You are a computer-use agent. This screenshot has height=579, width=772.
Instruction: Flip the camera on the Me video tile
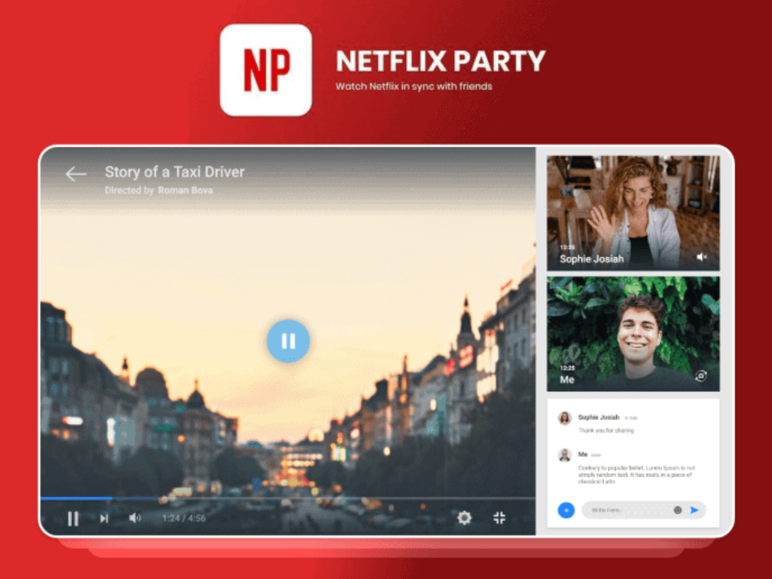point(701,377)
